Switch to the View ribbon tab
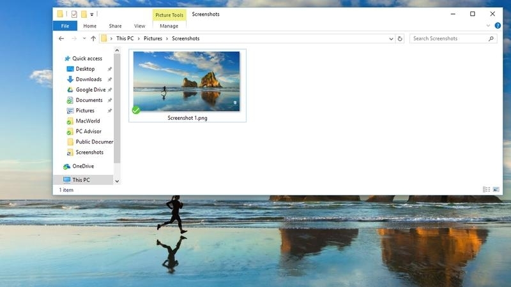 139,26
